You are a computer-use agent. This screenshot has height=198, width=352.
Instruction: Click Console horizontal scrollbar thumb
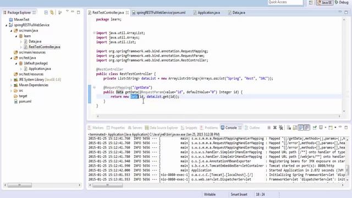coord(108,185)
